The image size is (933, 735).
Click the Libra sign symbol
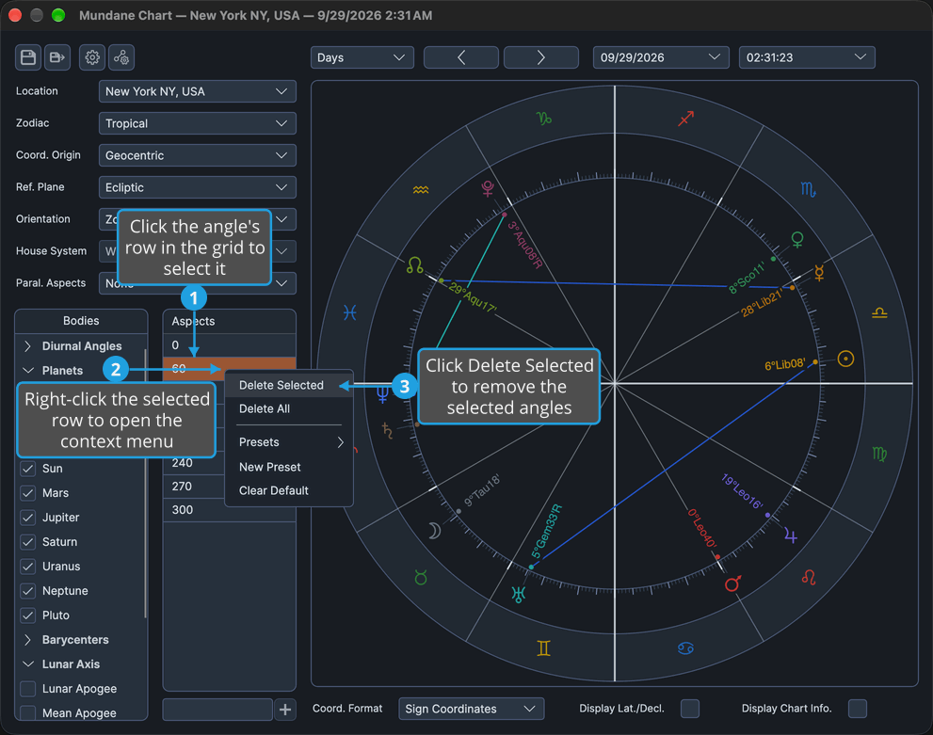coord(879,312)
